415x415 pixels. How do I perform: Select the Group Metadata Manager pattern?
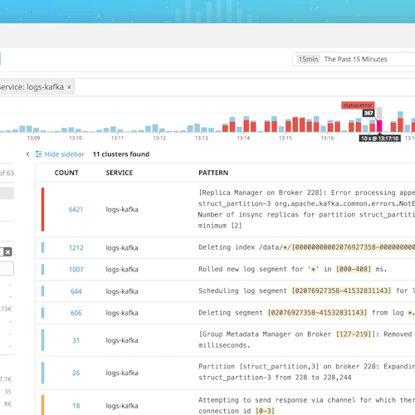tap(306, 339)
